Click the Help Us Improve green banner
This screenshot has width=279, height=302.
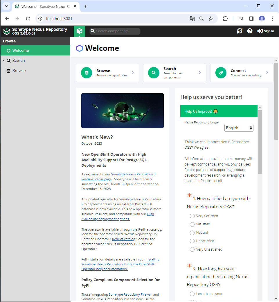point(219,111)
